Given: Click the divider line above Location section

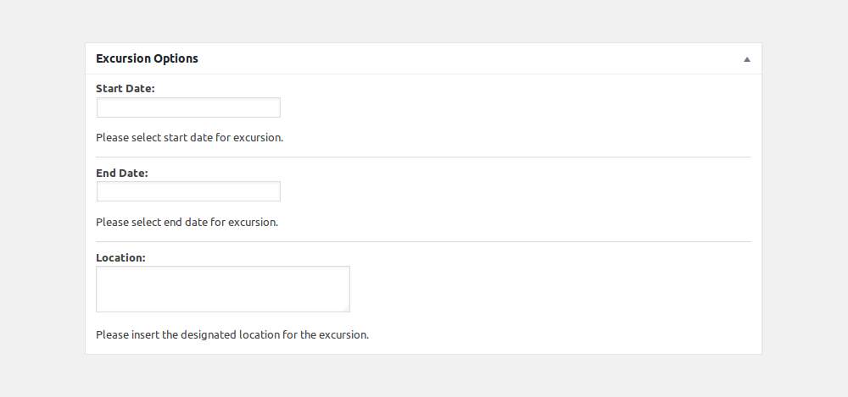Looking at the screenshot, I should (x=423, y=242).
